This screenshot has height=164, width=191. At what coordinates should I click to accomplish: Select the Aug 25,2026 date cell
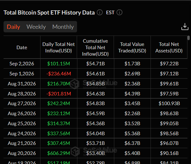pos(22,124)
